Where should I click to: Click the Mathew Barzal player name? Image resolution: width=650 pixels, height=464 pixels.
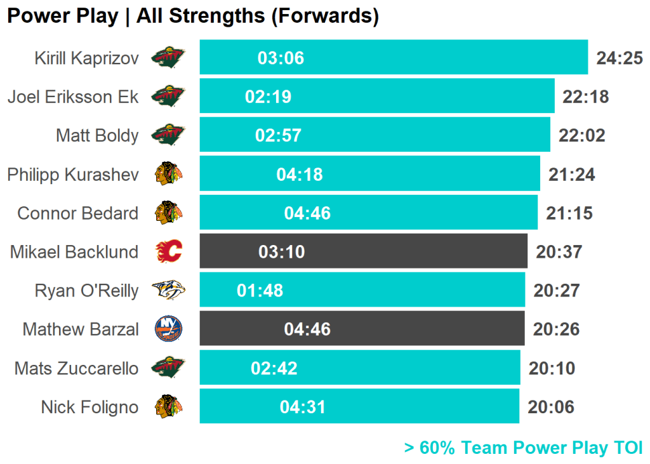81,329
